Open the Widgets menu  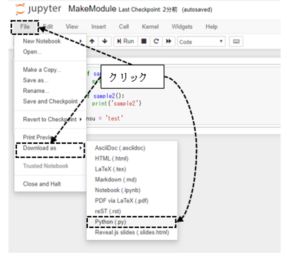coord(182,27)
